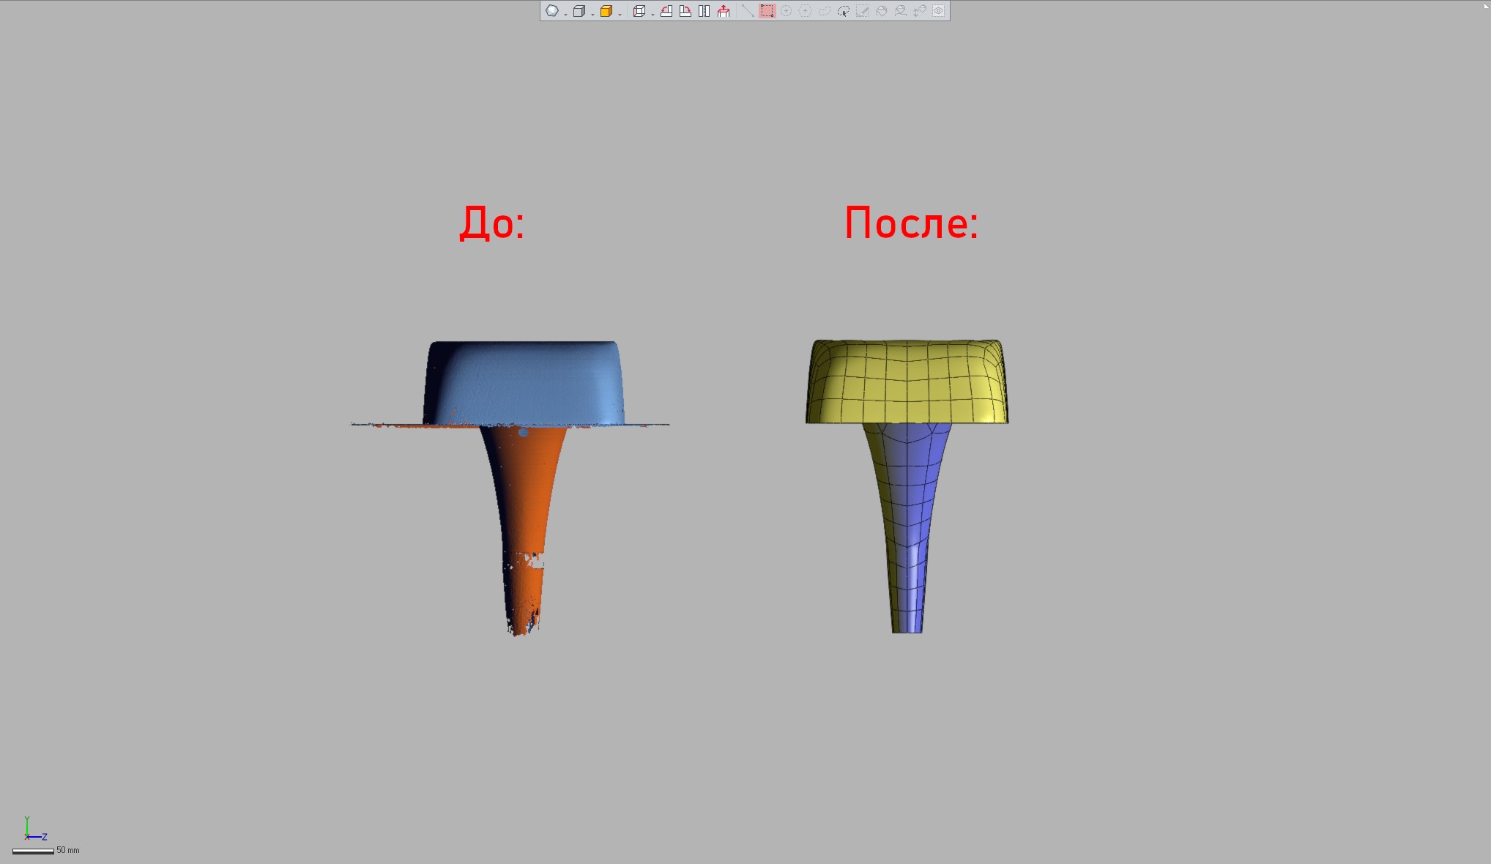Expand the orange body display dropdown arrow

[x=620, y=14]
